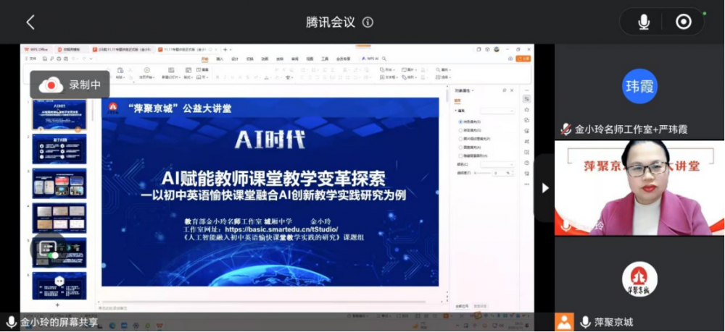Select slide 4 thumbnail
This screenshot has height=332, width=725.
tap(59, 218)
